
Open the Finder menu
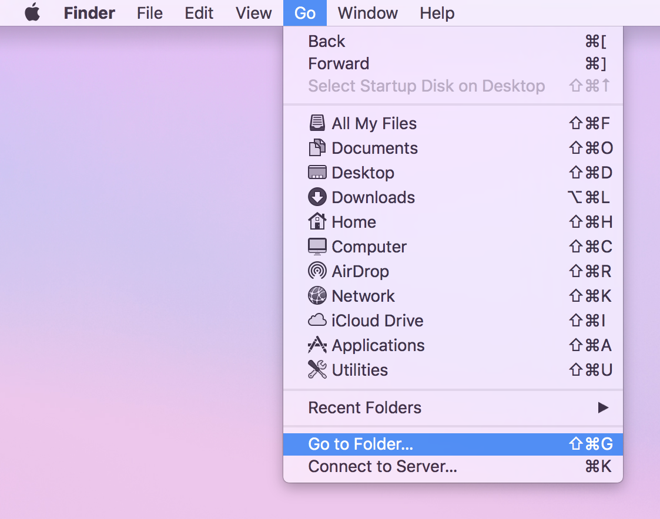click(x=89, y=13)
